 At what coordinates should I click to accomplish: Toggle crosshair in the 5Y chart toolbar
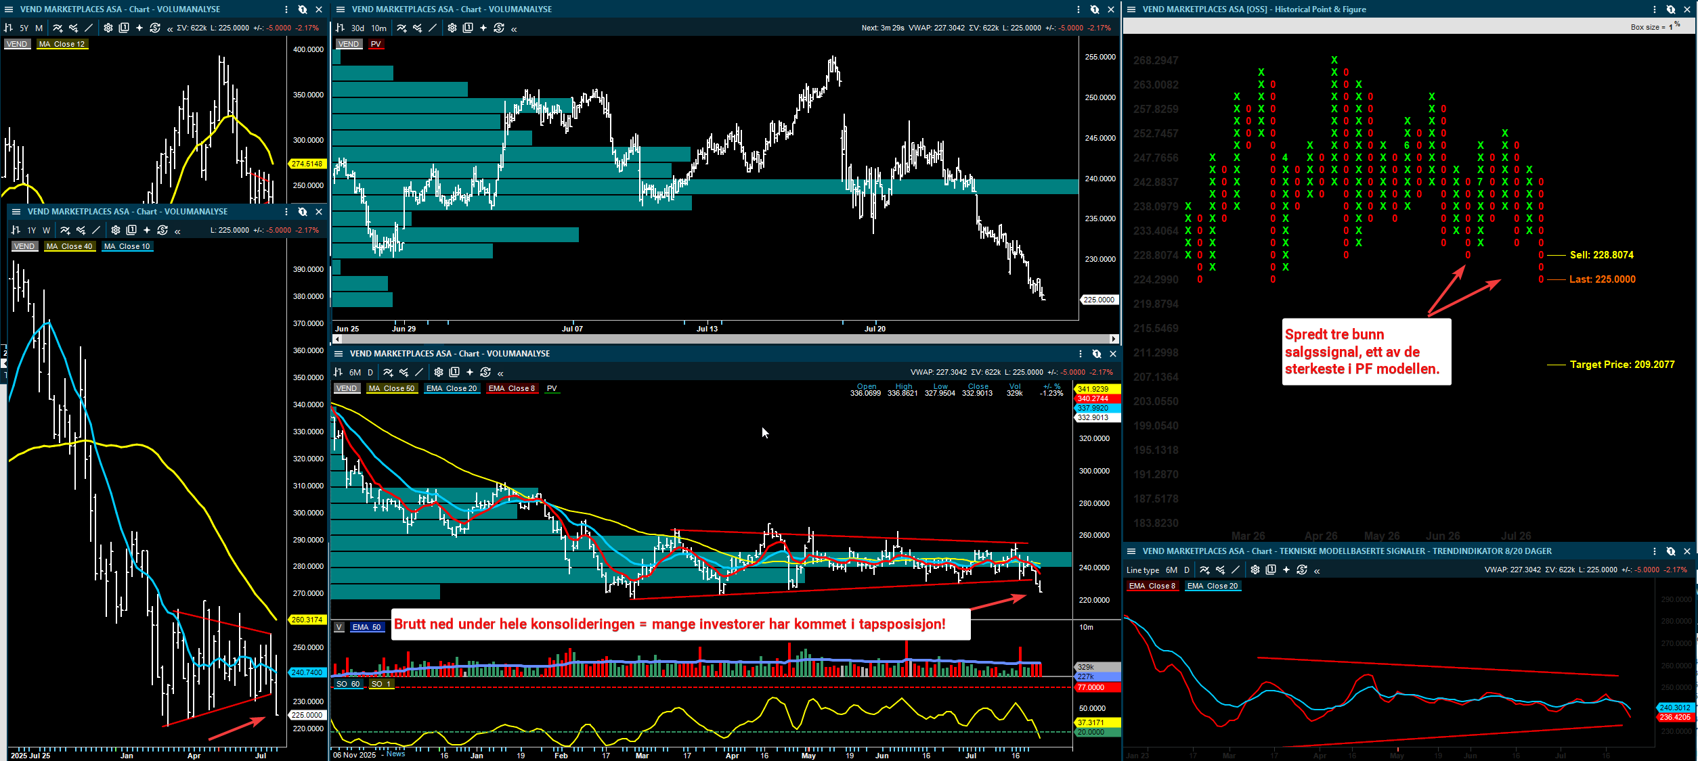pos(139,28)
